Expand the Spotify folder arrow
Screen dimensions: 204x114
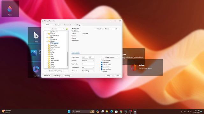tap(47, 53)
